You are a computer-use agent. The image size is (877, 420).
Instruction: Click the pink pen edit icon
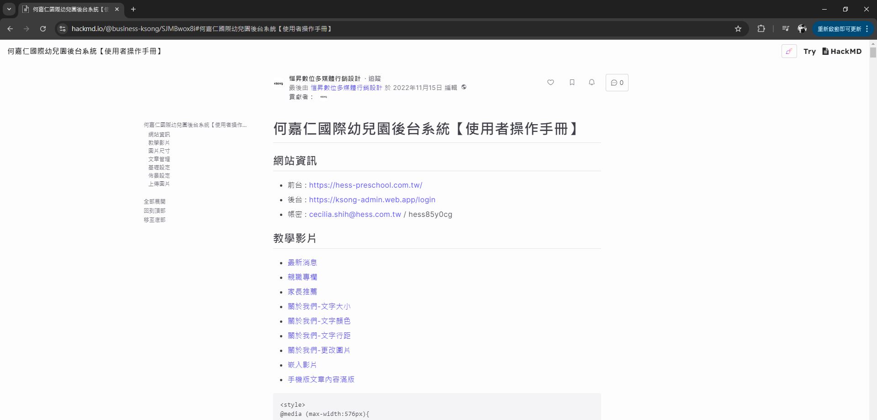pyautogui.click(x=789, y=51)
